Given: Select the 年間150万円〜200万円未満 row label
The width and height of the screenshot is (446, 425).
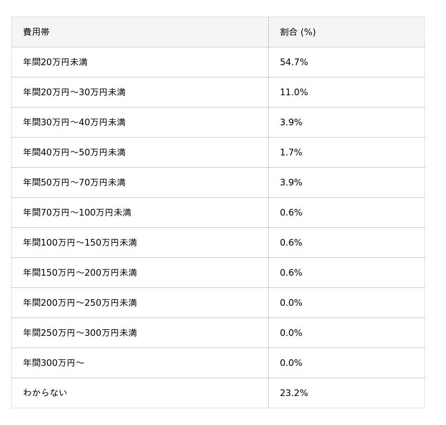Looking at the screenshot, I should coord(80,273).
